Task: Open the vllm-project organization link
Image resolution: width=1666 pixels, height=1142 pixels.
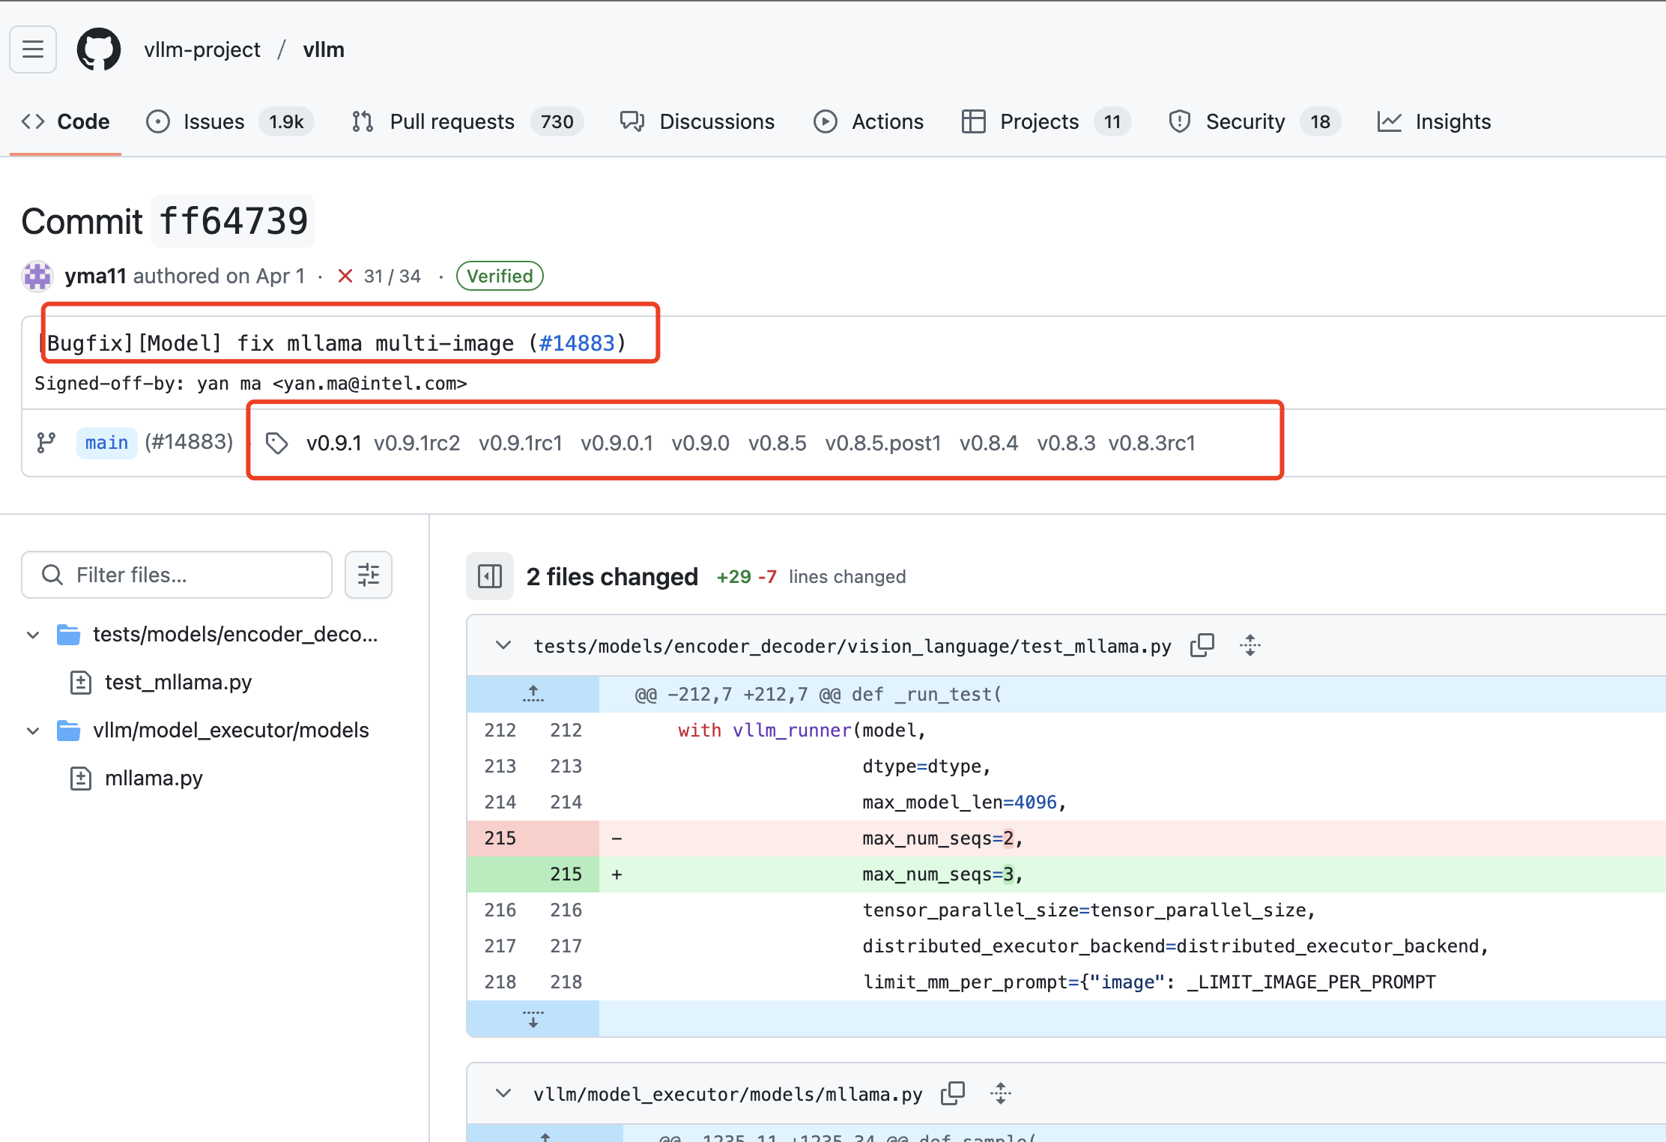Action: pos(202,49)
